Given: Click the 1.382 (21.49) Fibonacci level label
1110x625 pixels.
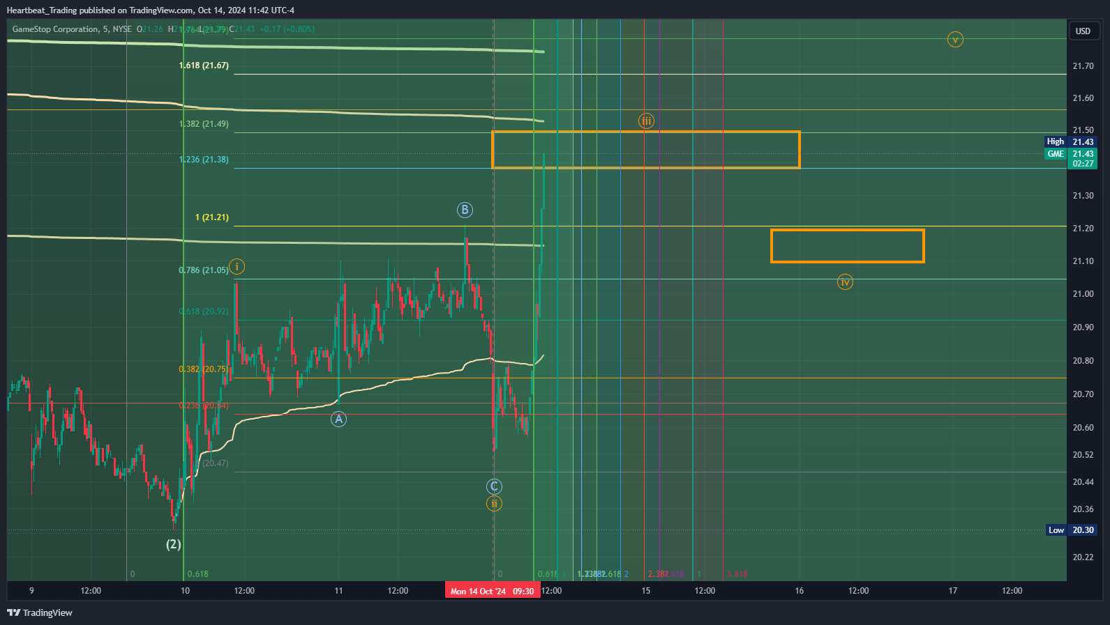Looking at the screenshot, I should 204,124.
